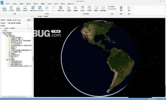Open the project name combo box
Image resolution: width=166 pixels, height=100 pixels.
coord(16,20)
